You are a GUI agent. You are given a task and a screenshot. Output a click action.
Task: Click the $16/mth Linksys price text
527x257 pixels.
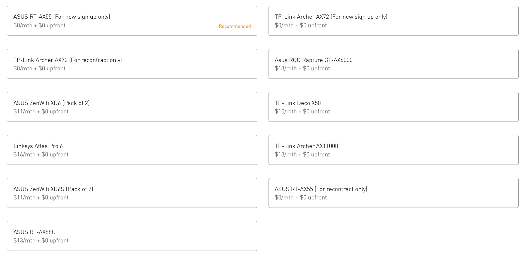click(41, 154)
